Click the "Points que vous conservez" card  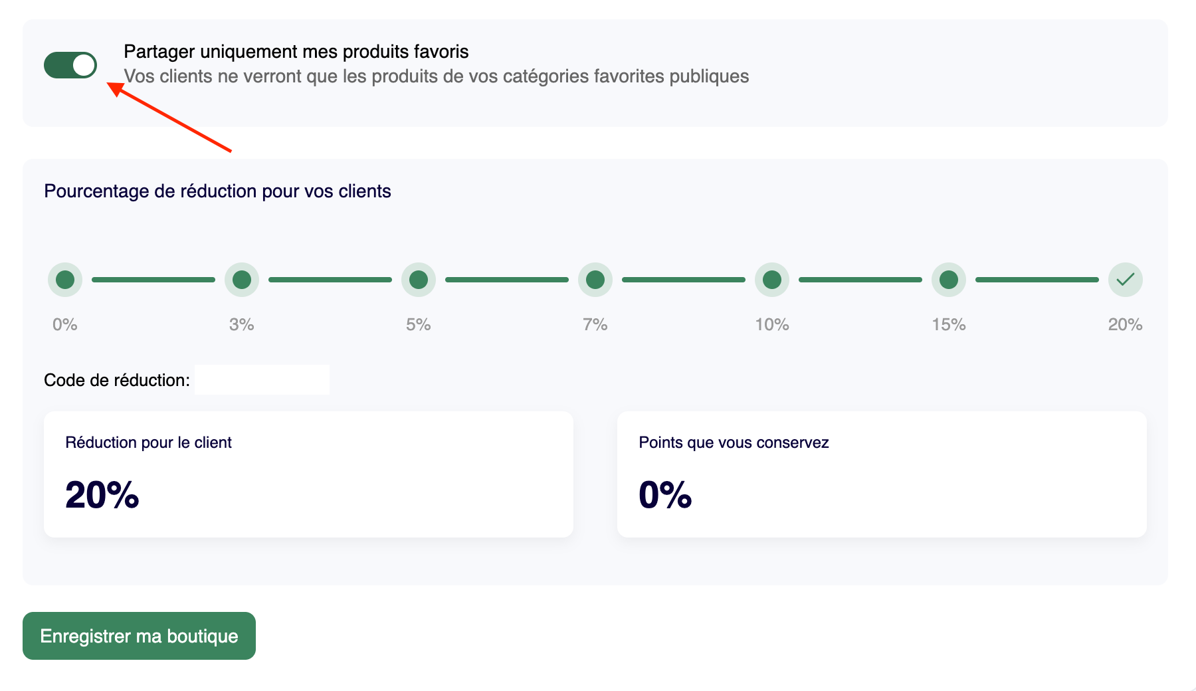(x=882, y=474)
